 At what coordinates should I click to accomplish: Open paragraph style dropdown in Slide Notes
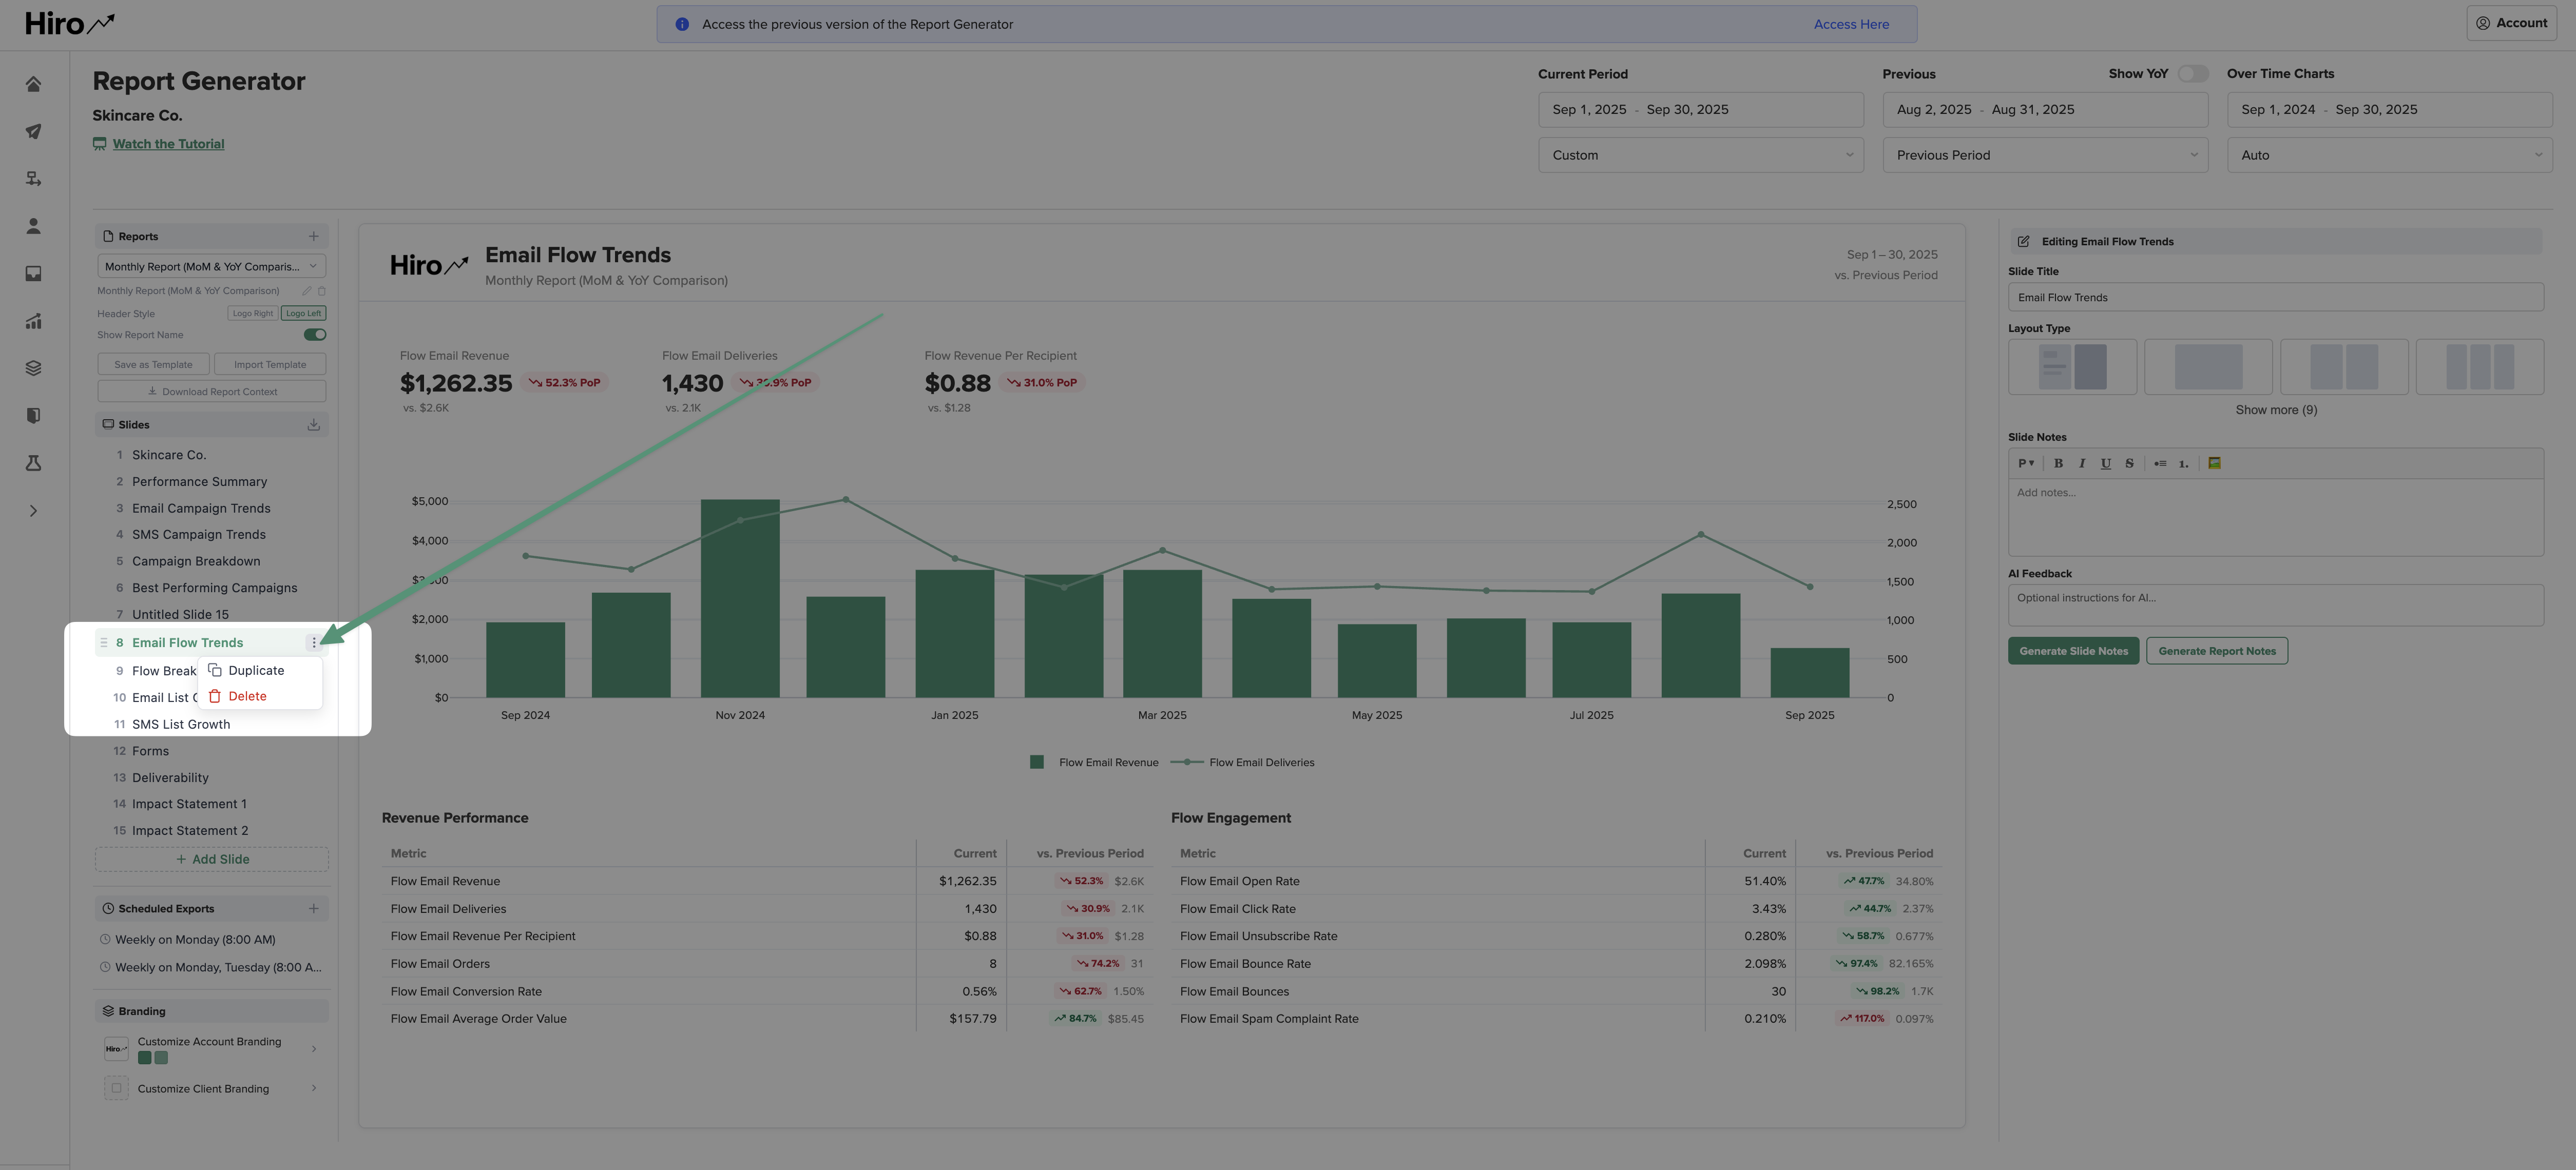pos(2026,463)
